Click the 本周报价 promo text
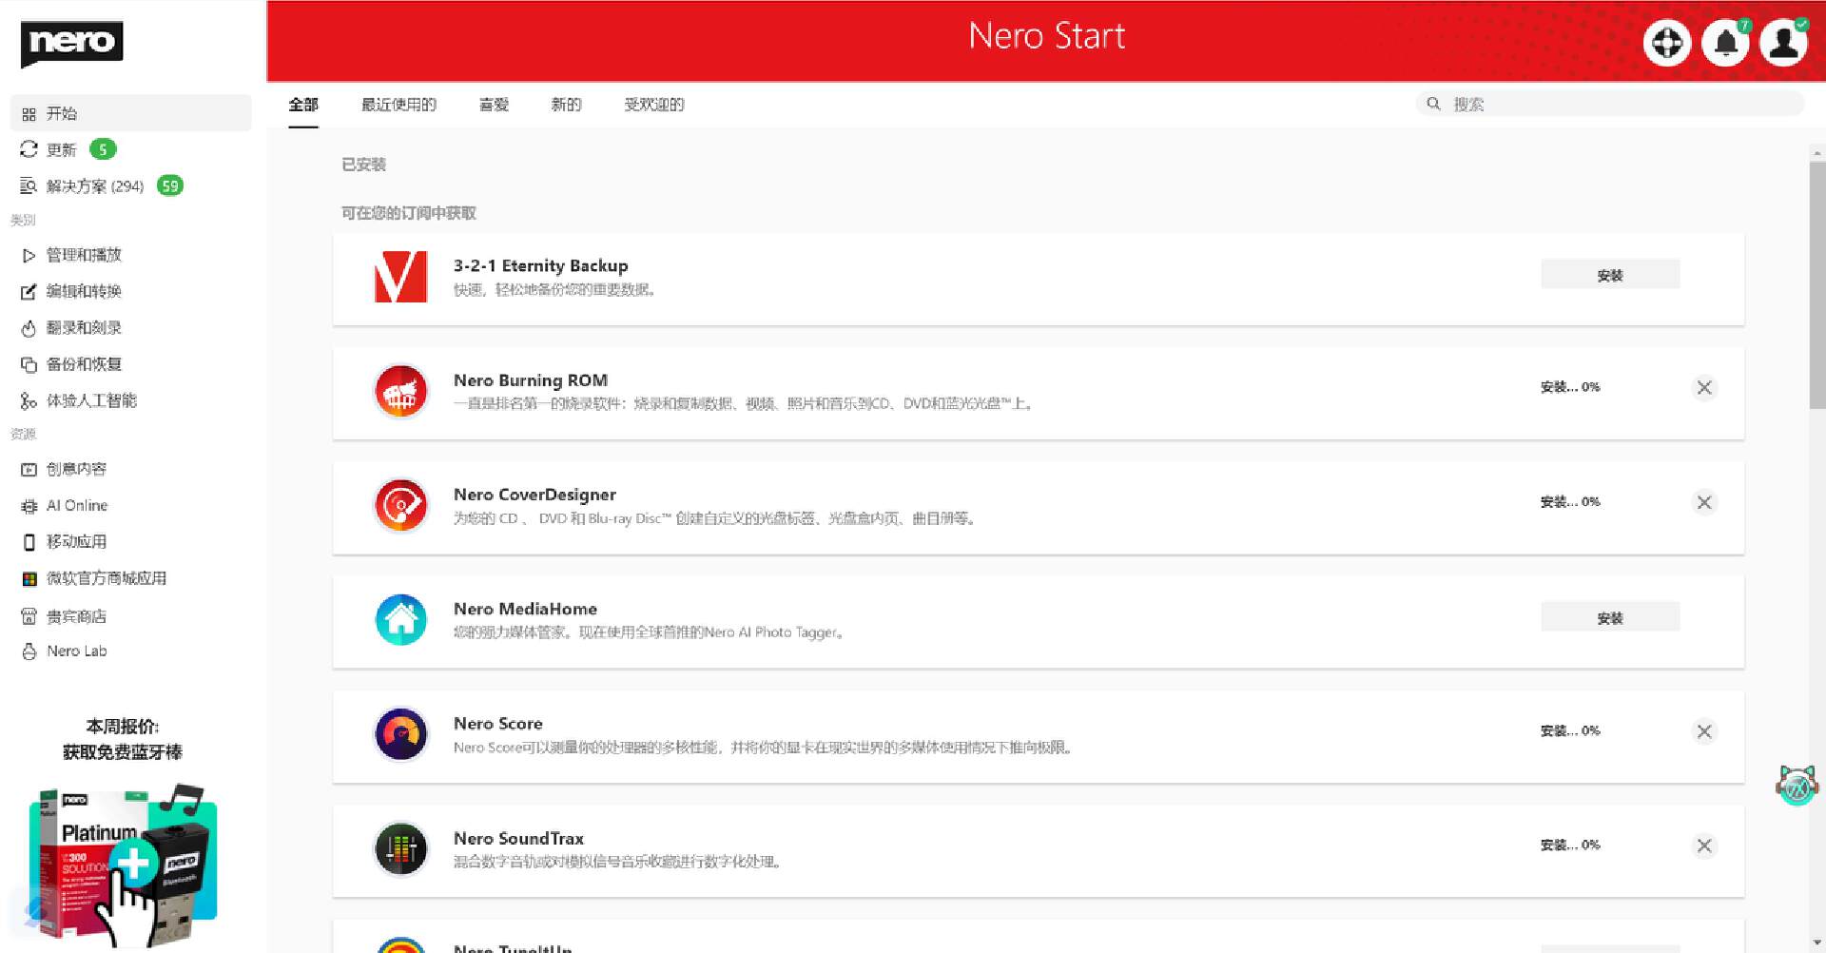This screenshot has height=953, width=1826. point(123,727)
